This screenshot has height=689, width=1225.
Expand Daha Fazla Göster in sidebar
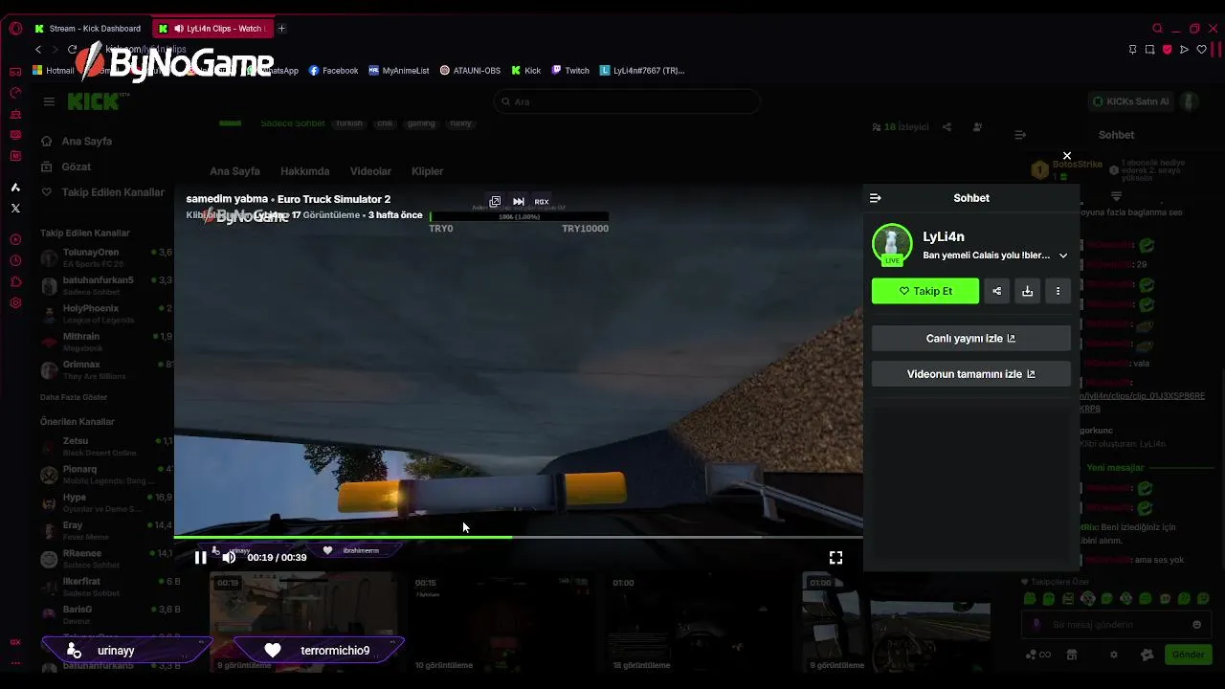[74, 397]
